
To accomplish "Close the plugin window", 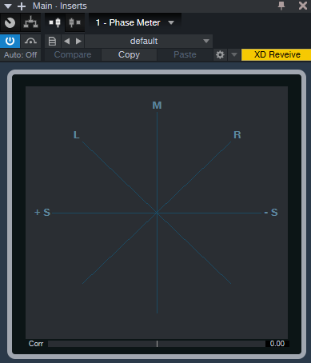I will (x=303, y=6).
